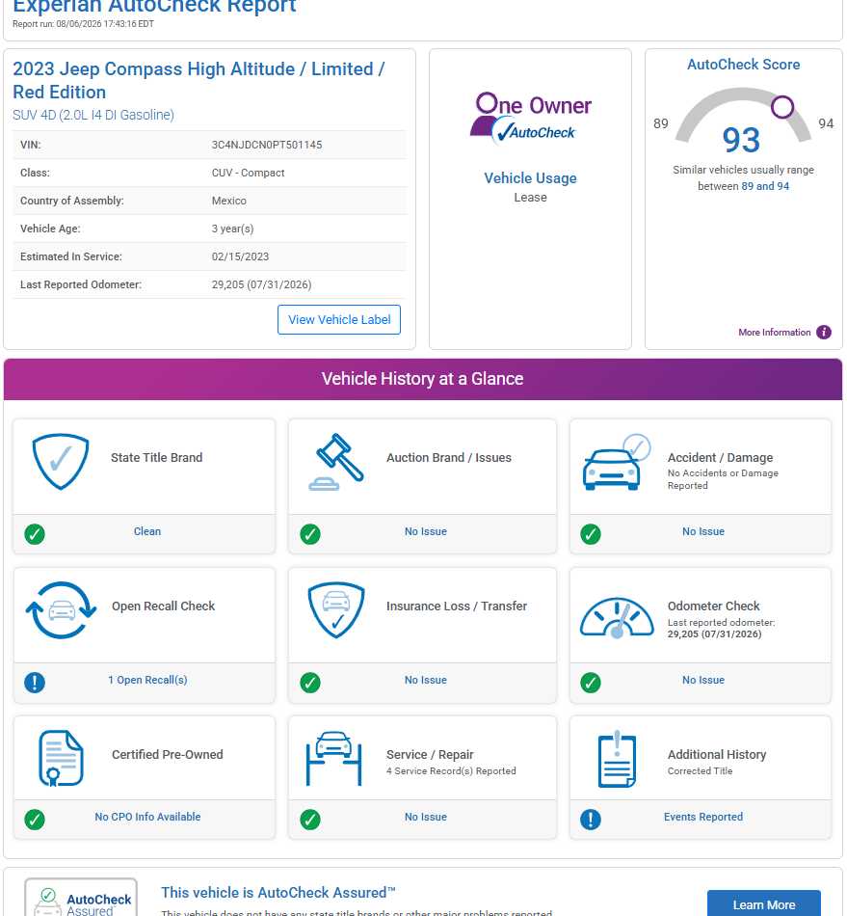Click the VIN value 3C4NJDCN0PT501145
The width and height of the screenshot is (847, 916).
tap(267, 145)
